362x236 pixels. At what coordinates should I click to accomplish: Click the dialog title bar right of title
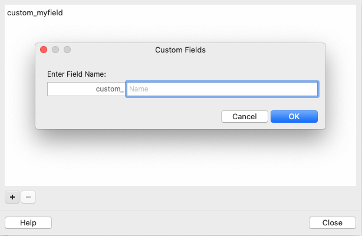pyautogui.click(x=265, y=50)
